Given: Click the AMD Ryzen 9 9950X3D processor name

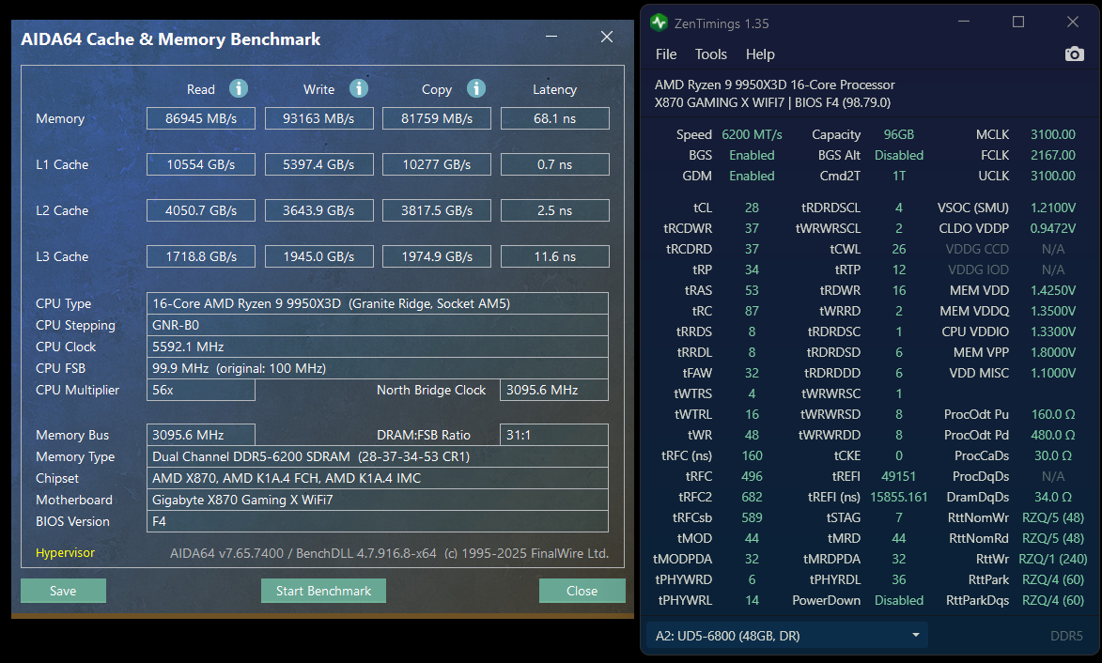Looking at the screenshot, I should pos(774,85).
